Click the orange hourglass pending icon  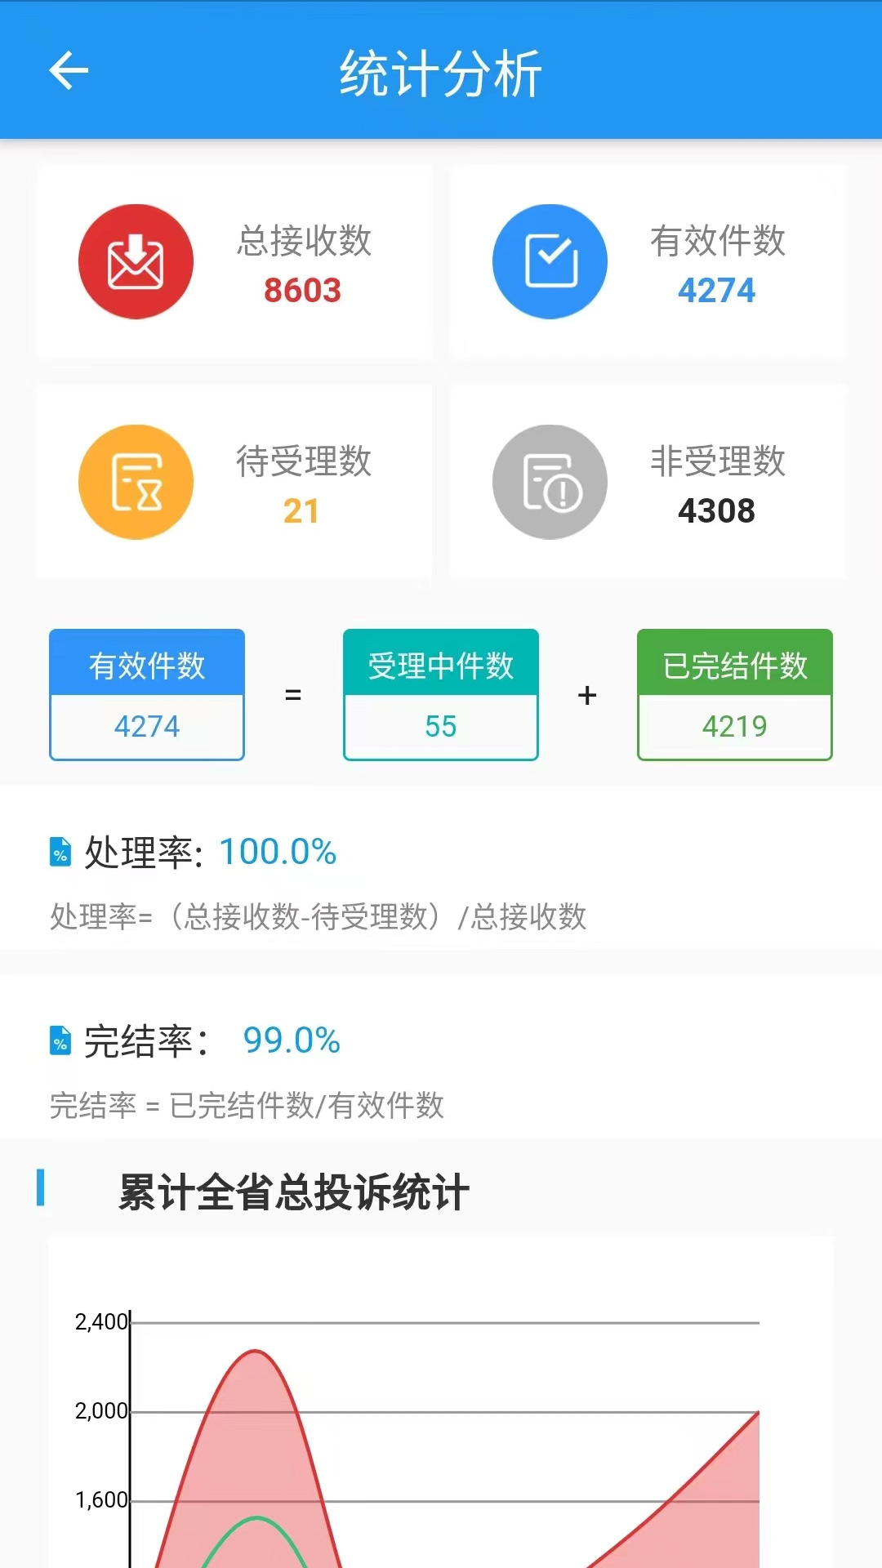[136, 482]
